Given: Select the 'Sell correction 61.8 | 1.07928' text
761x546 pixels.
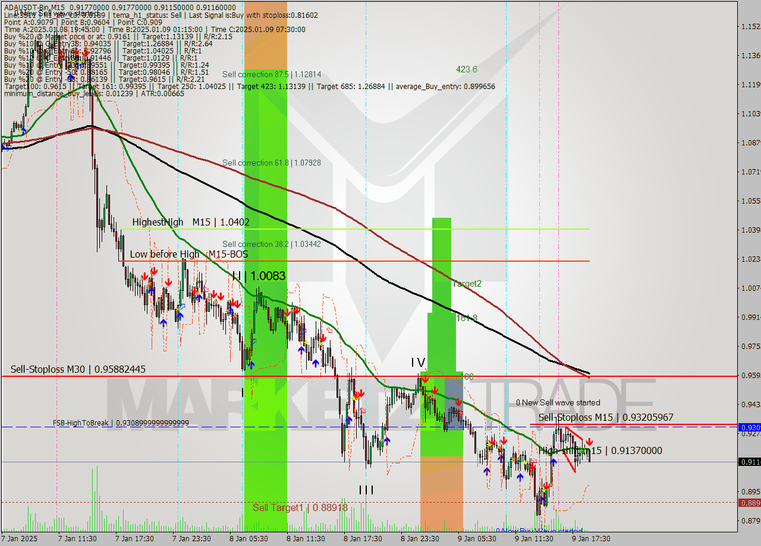Looking at the screenshot, I should point(272,162).
